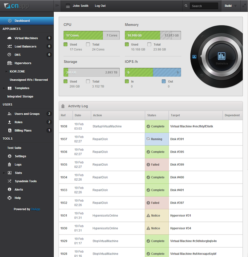This screenshot has width=248, height=257.
Task: Click the Running status for Disk #391
Action: click(157, 139)
